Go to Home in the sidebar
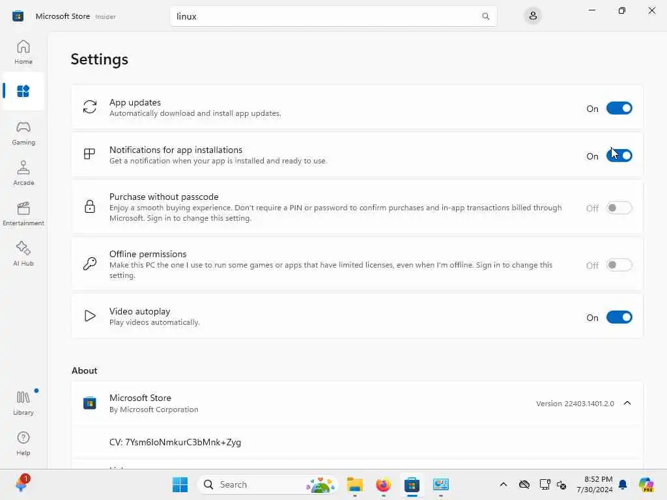This screenshot has width=667, height=500. coord(23,52)
